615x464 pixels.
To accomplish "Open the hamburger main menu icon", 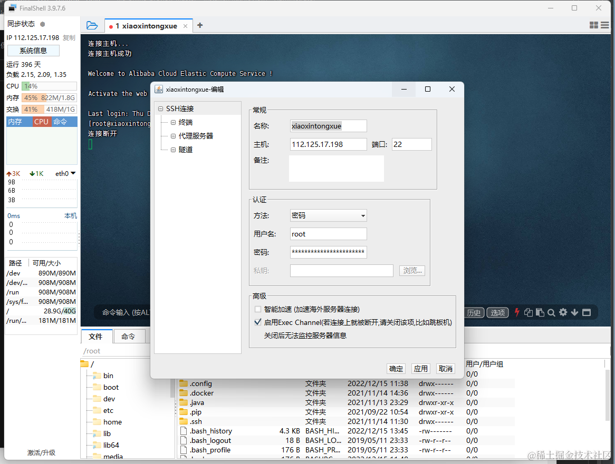I will click(x=605, y=25).
